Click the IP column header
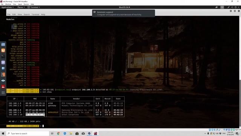241x136 pixels. (15, 99)
